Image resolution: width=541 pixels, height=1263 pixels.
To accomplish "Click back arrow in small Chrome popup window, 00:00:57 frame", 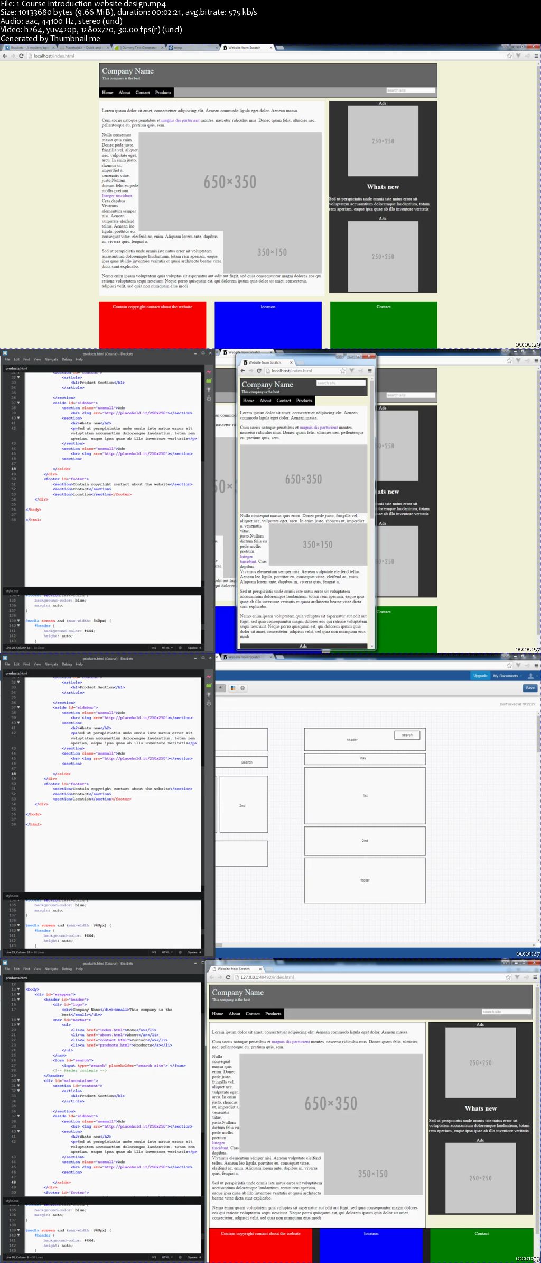I will pyautogui.click(x=242, y=371).
